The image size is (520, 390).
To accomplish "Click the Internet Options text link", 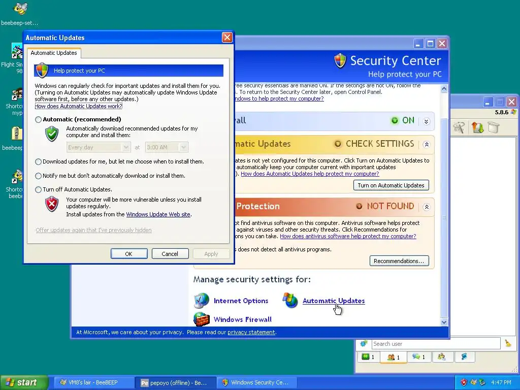I will pyautogui.click(x=241, y=301).
